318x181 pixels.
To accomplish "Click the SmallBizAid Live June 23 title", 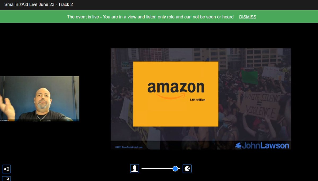I will click(39, 5).
